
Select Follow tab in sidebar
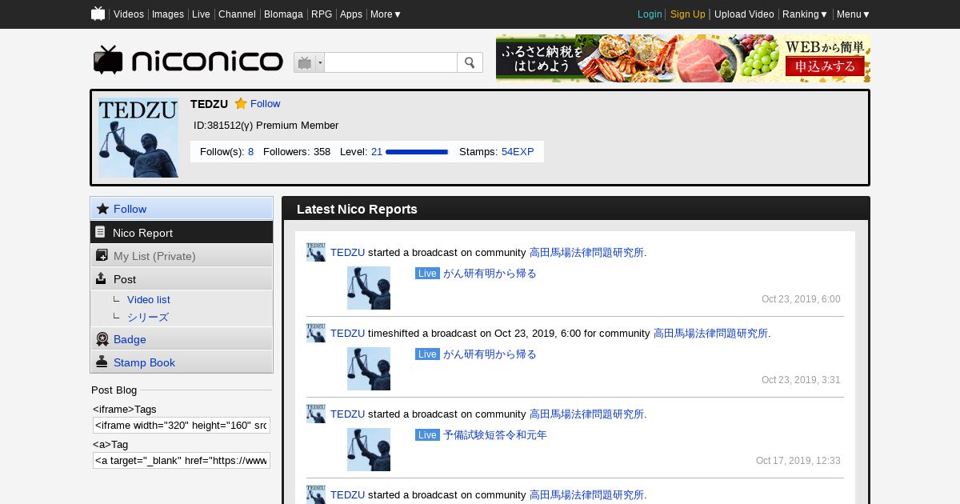(182, 209)
